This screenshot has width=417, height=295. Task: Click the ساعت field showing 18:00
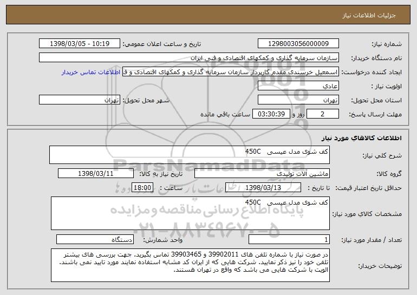tap(142, 187)
